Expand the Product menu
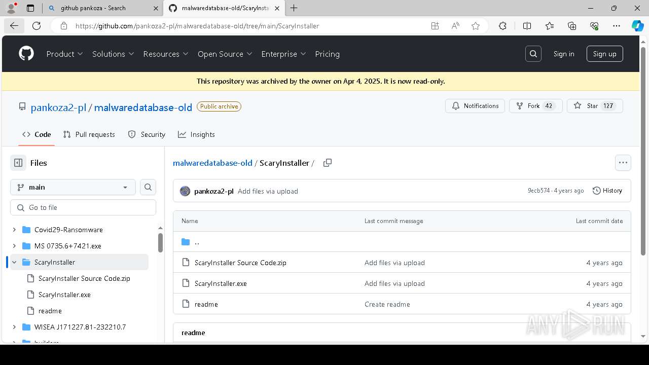The height and width of the screenshot is (365, 649). [x=65, y=54]
